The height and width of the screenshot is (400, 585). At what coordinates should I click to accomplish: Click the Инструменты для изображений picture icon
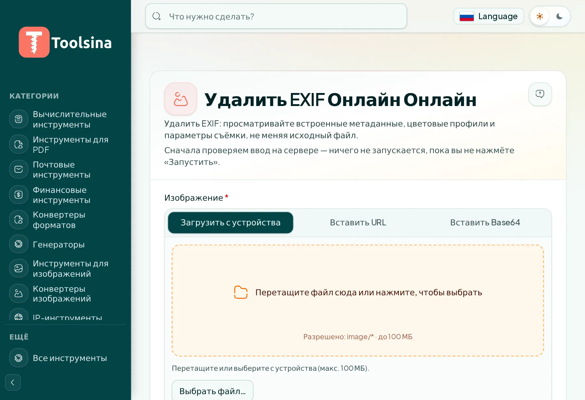19,268
